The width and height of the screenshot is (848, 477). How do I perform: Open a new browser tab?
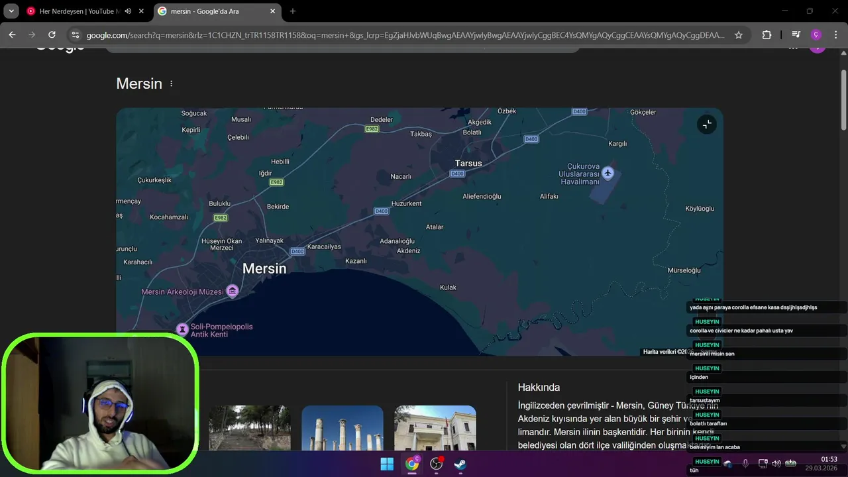click(293, 11)
